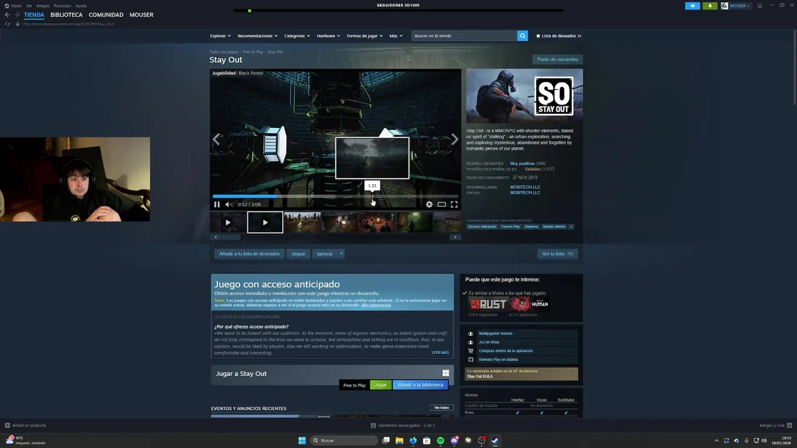Open MOUSER account dropdown at top right
Viewport: 797px width, 448px height.
pyautogui.click(x=736, y=6)
